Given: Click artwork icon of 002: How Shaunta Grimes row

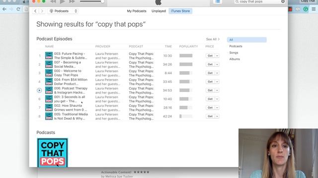Looking at the screenshot, I should [x=49, y=108].
